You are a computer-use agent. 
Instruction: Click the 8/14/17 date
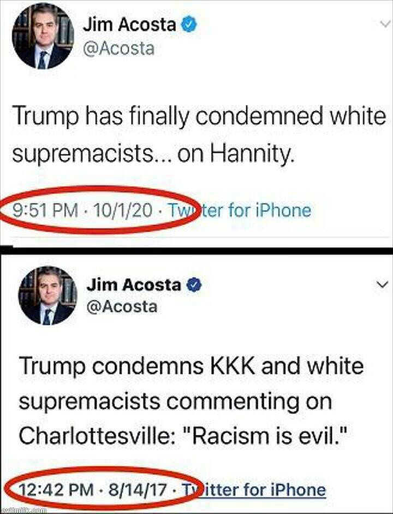[137, 491]
